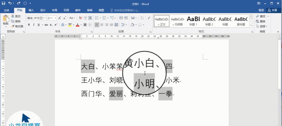Open the Paragraph dialog launcher

pos(151,32)
